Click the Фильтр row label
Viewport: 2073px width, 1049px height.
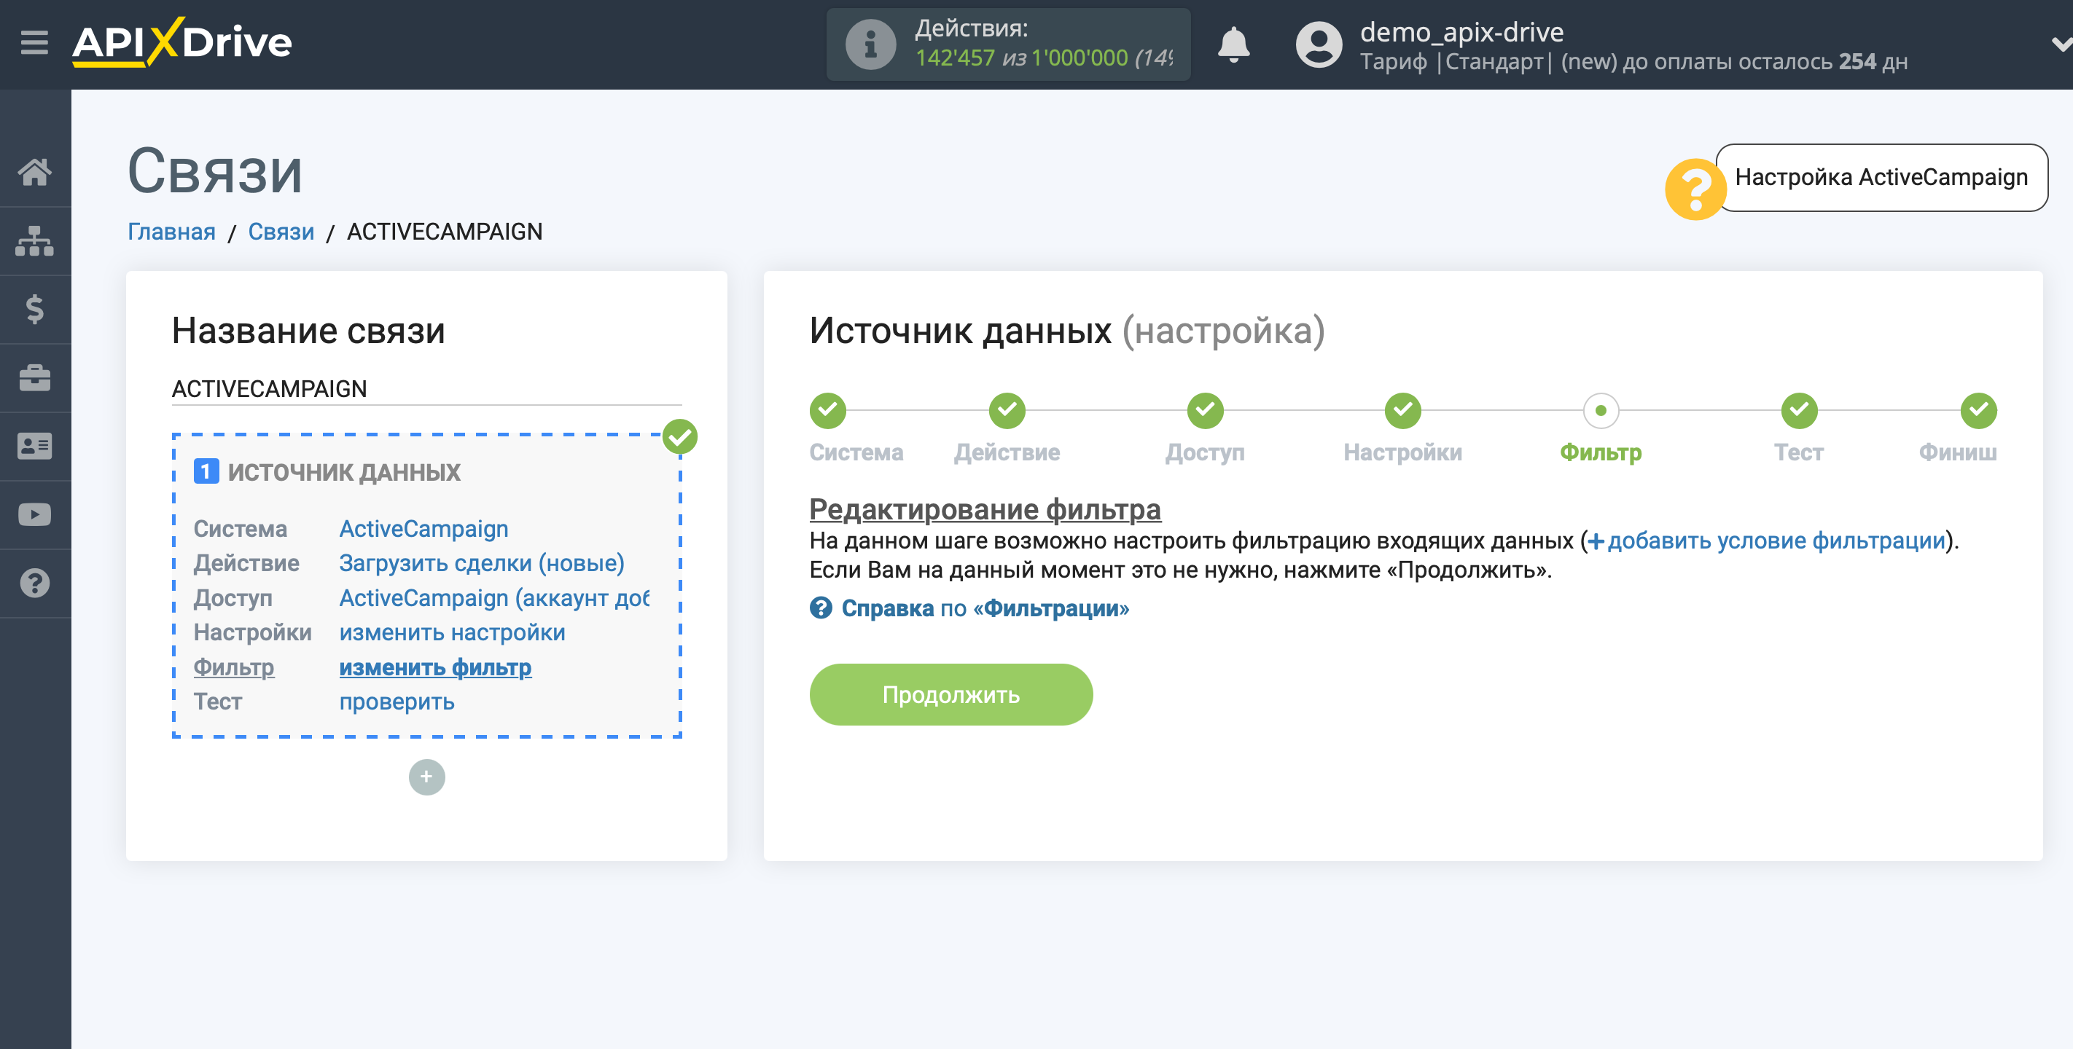[x=233, y=667]
